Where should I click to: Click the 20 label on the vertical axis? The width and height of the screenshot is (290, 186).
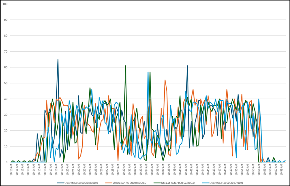tap(6, 130)
